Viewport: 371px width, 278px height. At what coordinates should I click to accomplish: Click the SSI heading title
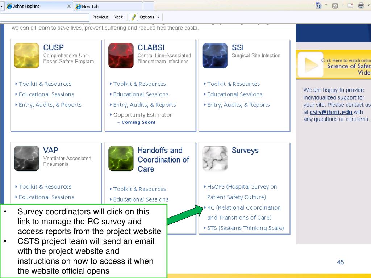click(x=238, y=47)
